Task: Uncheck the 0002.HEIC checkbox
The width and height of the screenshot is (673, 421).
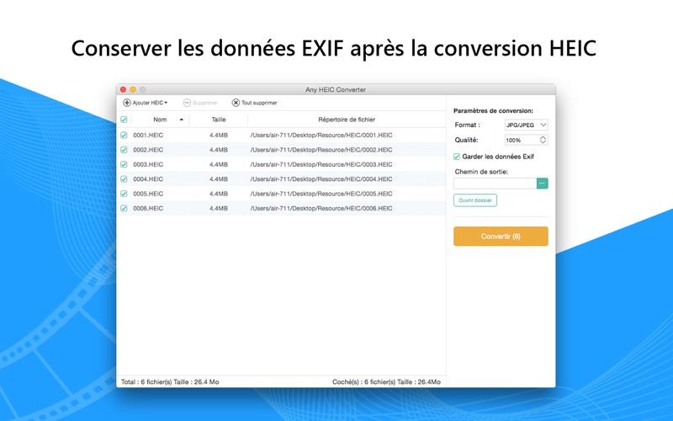Action: [124, 150]
